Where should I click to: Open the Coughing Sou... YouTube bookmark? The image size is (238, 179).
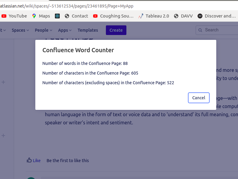click(x=113, y=16)
